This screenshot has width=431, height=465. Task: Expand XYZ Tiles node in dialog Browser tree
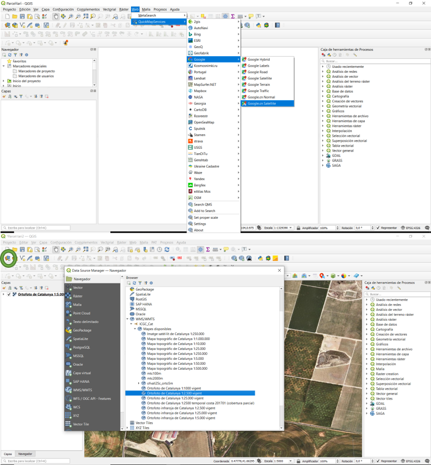(x=128, y=428)
